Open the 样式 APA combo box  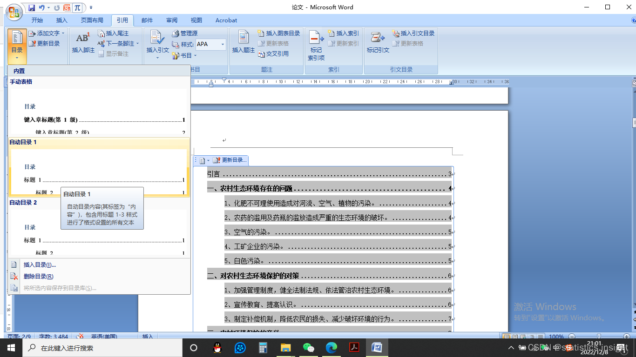(x=210, y=44)
